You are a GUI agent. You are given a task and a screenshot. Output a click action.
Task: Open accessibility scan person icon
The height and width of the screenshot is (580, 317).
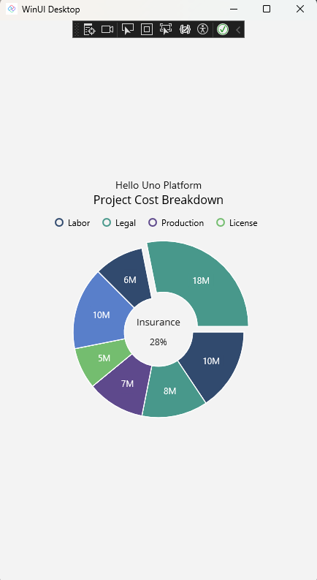click(x=203, y=29)
